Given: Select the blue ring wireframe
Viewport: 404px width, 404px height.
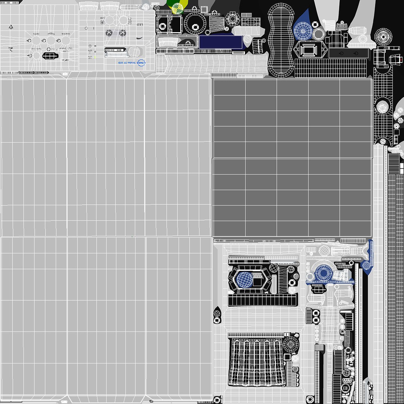Looking at the screenshot, I should tap(323, 273).
